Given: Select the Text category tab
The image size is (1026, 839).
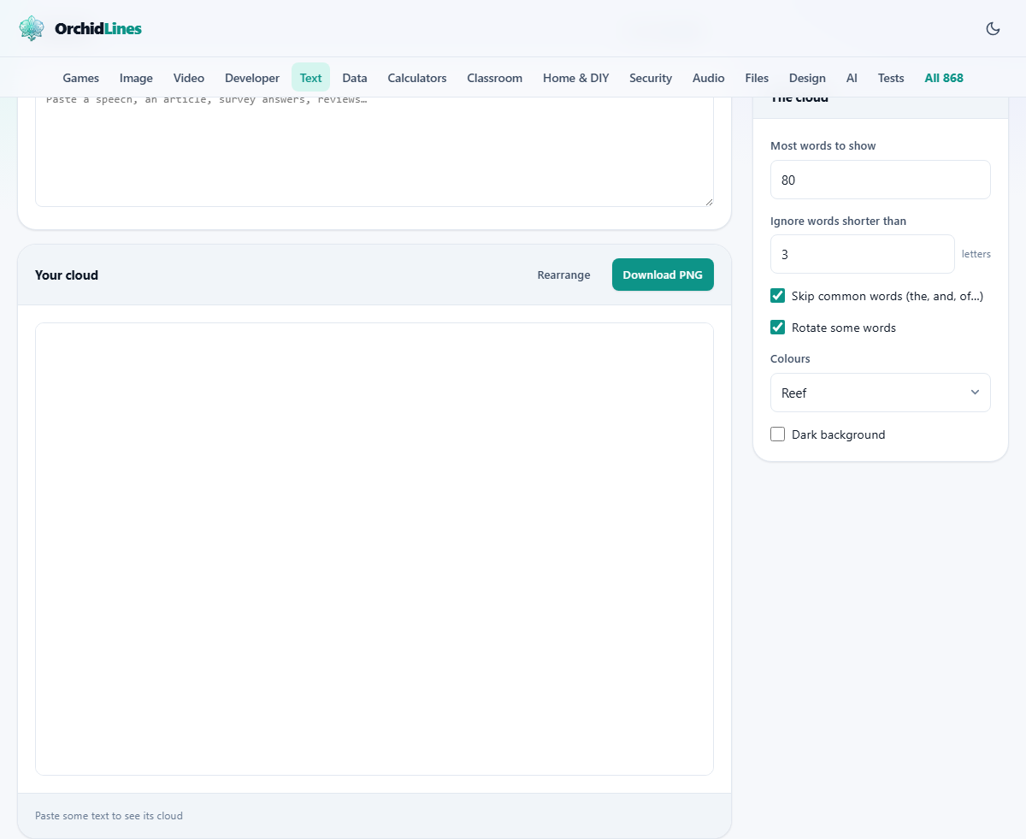Looking at the screenshot, I should coord(310,78).
